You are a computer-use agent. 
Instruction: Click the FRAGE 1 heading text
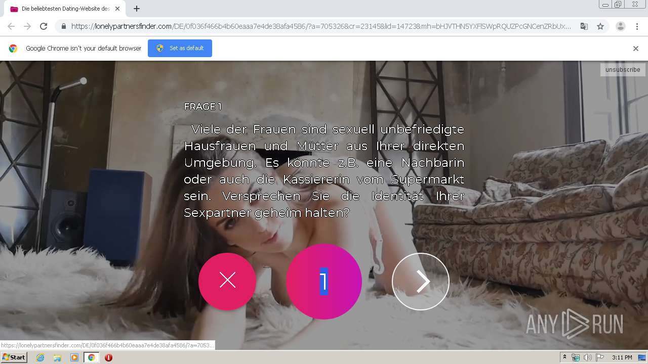(x=202, y=107)
